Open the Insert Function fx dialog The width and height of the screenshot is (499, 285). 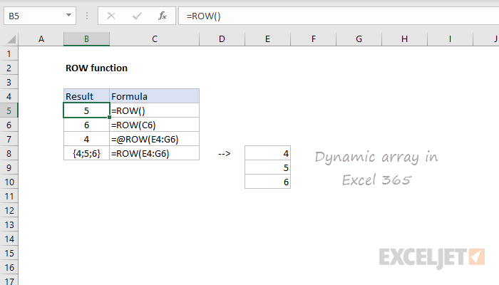click(x=163, y=15)
